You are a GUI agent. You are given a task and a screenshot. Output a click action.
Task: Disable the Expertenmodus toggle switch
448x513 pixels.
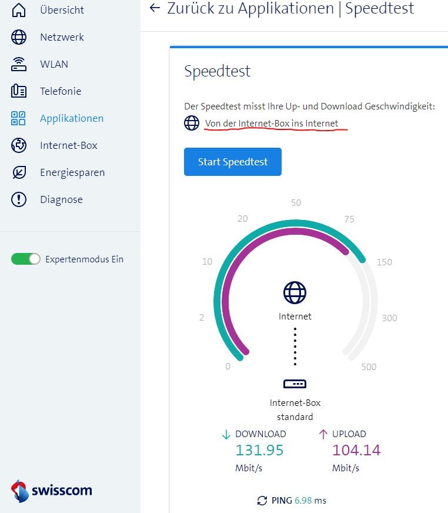tap(25, 259)
